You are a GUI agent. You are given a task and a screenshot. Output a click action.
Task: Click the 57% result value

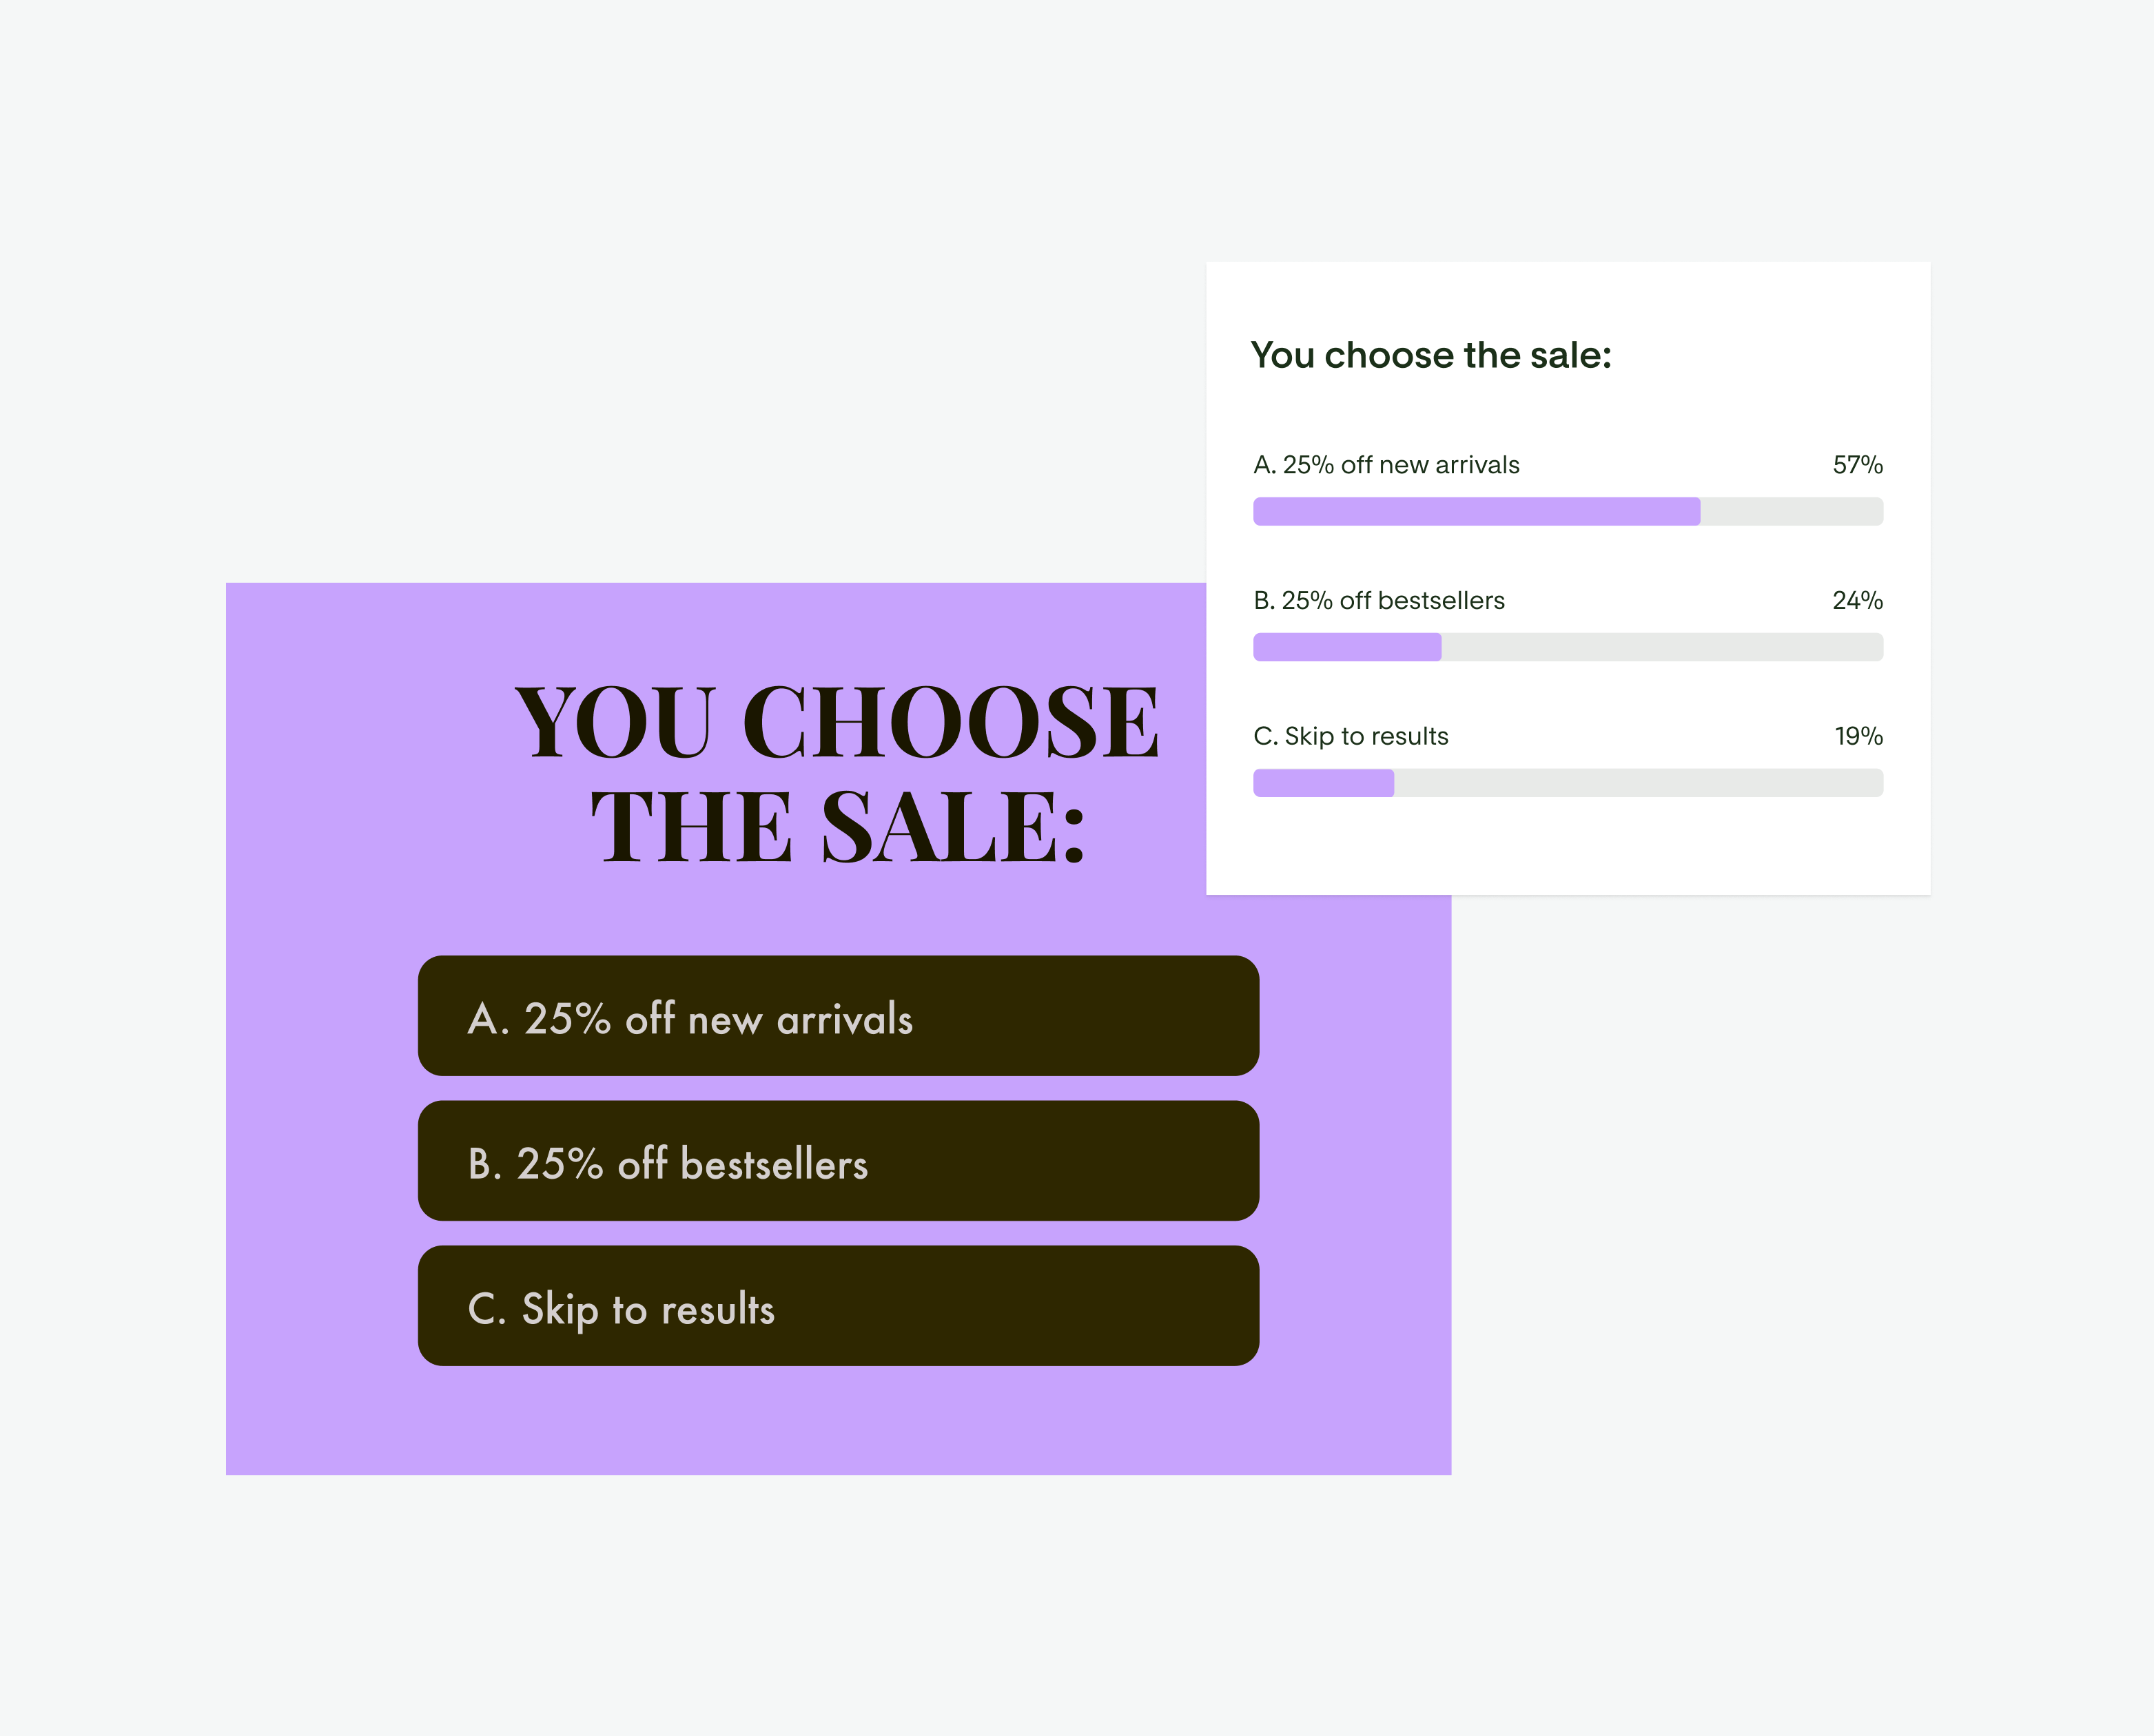(x=1857, y=465)
